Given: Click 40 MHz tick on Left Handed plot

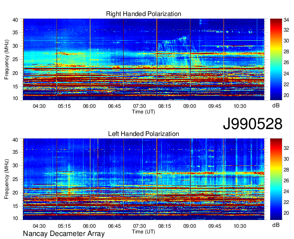Looking at the screenshot, I should tap(16, 140).
